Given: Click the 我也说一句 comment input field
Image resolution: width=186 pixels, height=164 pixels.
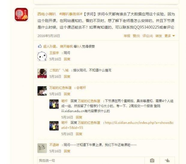Looking at the screenshot, I should (91, 160).
